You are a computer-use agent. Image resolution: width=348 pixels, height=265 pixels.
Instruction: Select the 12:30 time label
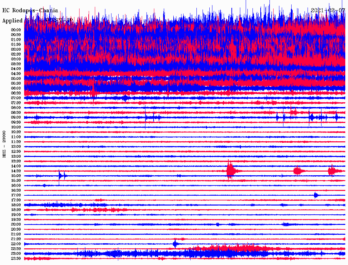click(16, 152)
